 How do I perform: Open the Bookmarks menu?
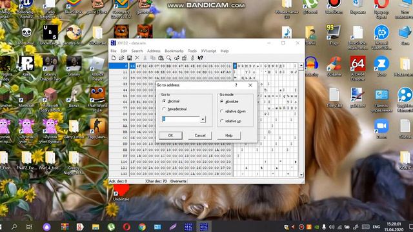point(174,51)
